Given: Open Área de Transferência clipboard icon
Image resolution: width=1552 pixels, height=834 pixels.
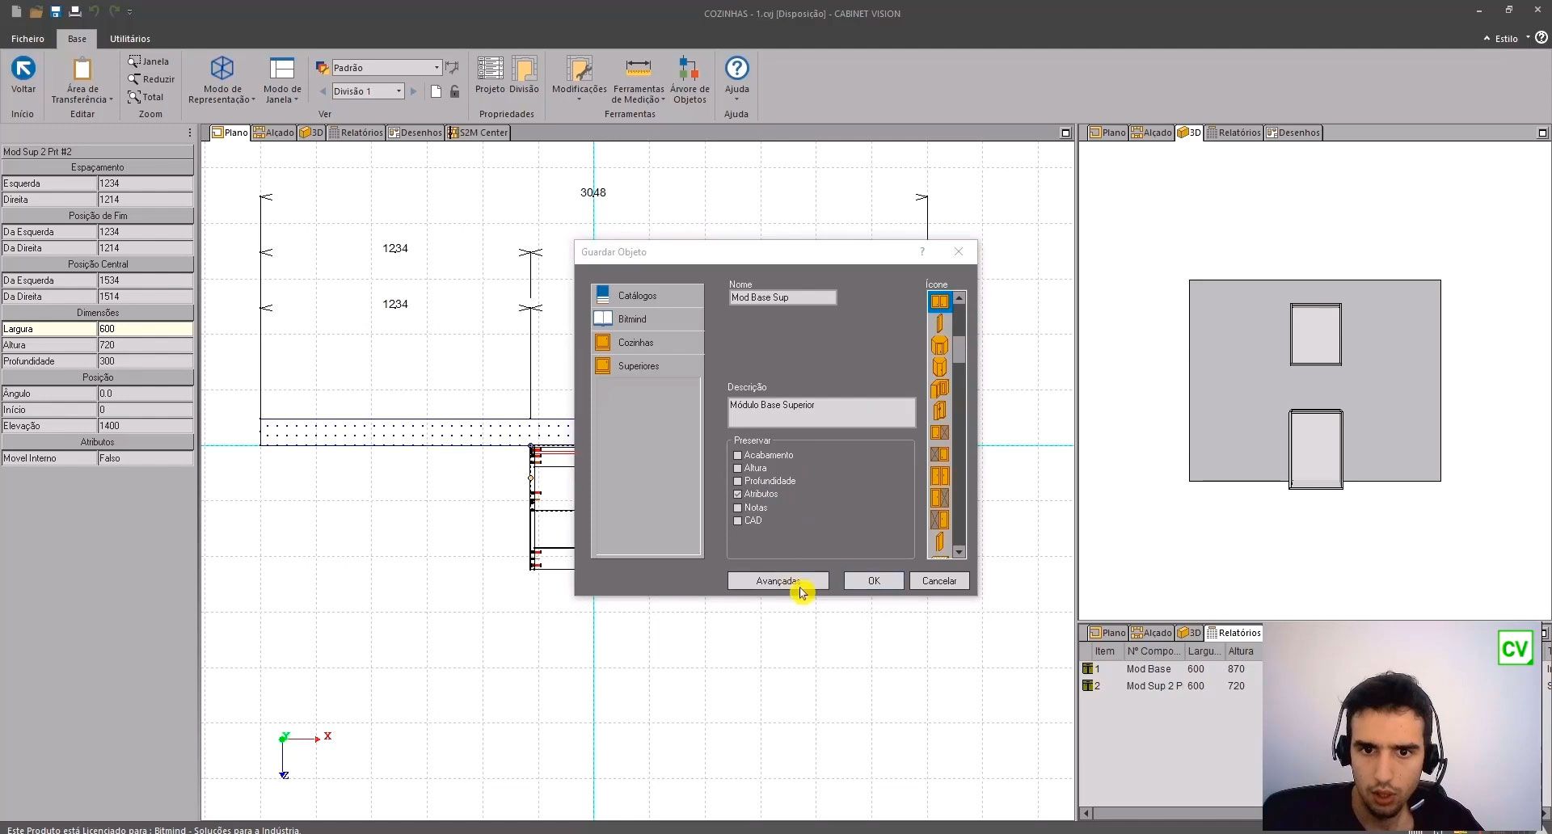Looking at the screenshot, I should (82, 69).
